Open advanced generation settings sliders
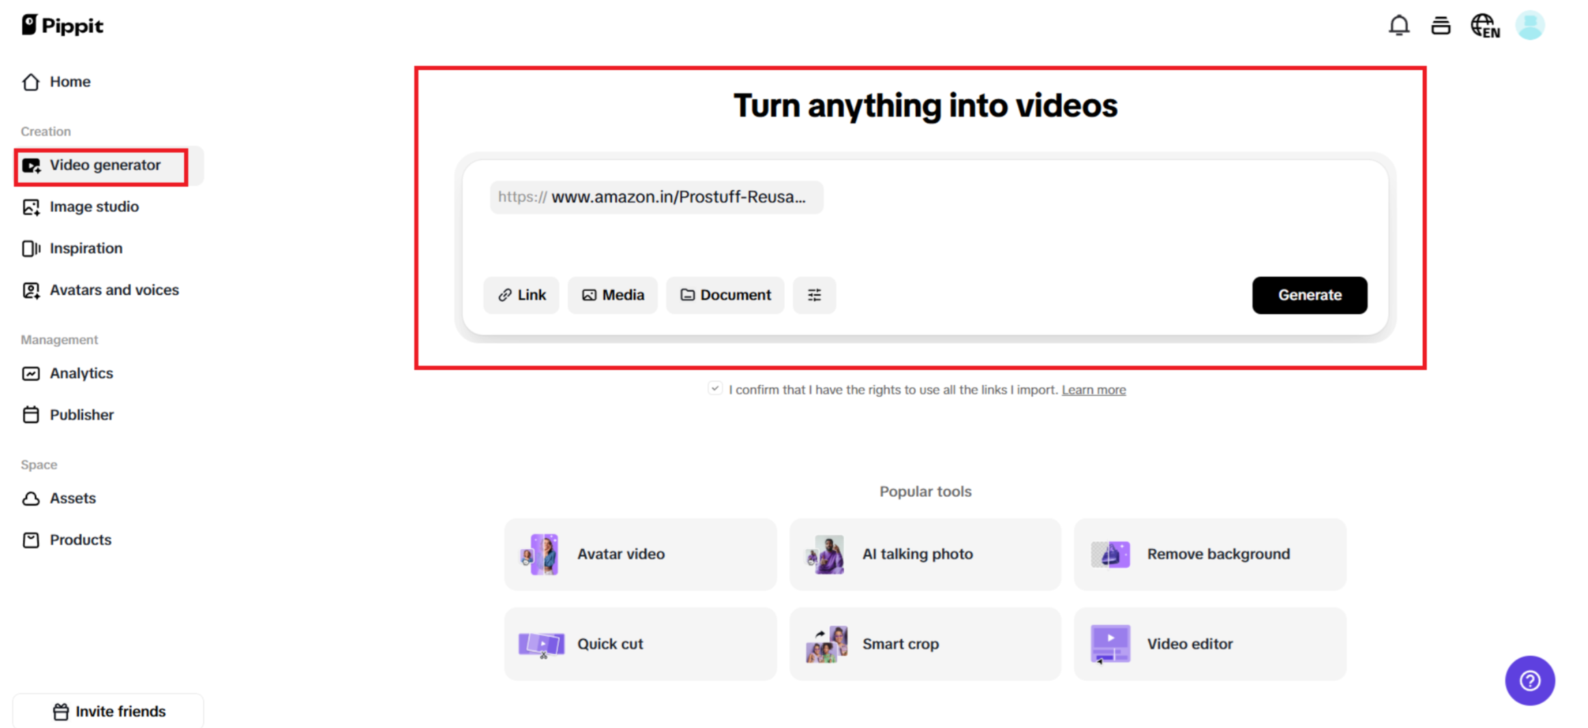The image size is (1588, 728). pyautogui.click(x=814, y=295)
